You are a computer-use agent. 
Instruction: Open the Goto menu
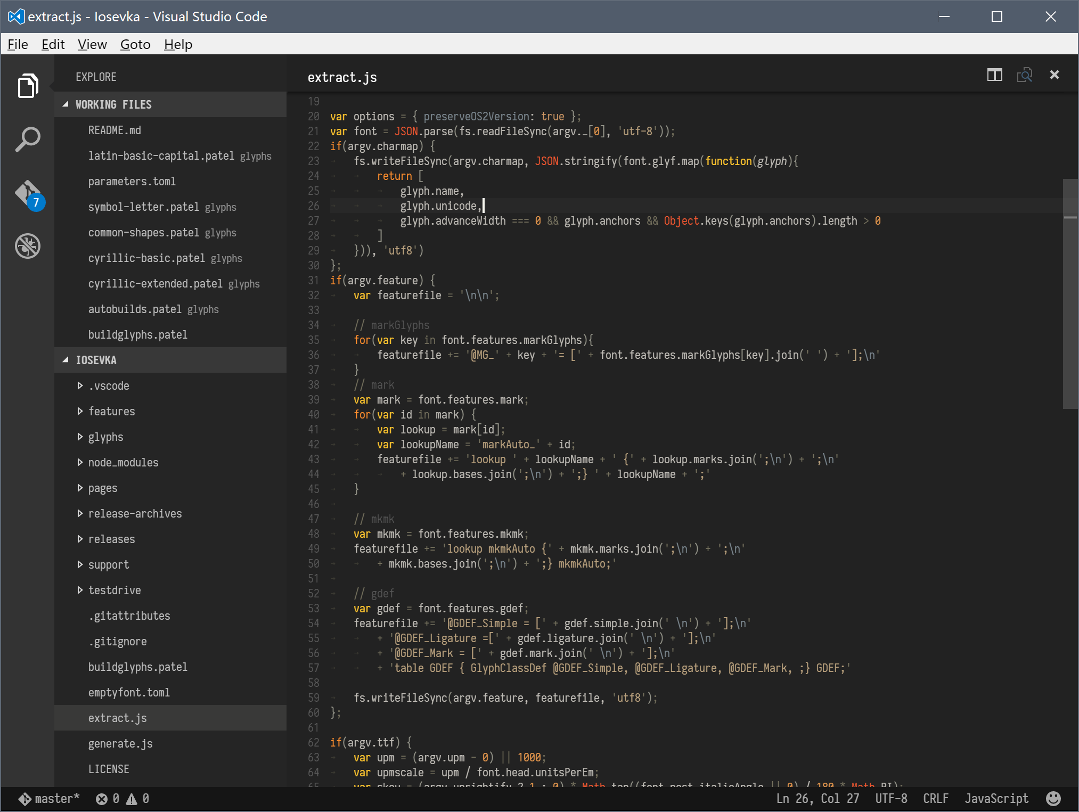(135, 44)
